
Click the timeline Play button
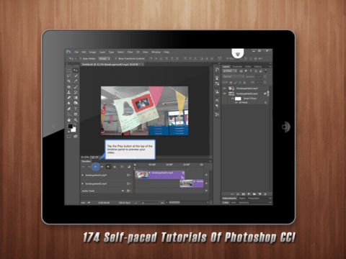click(x=95, y=167)
